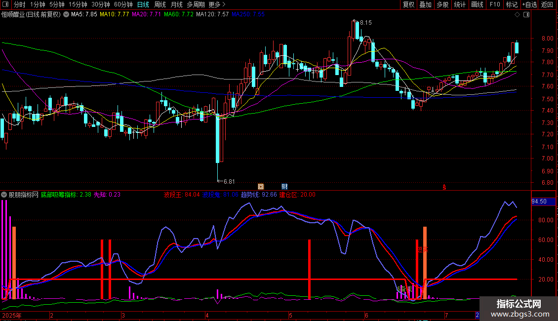Open the 多股 multi-stock view

[442, 4]
